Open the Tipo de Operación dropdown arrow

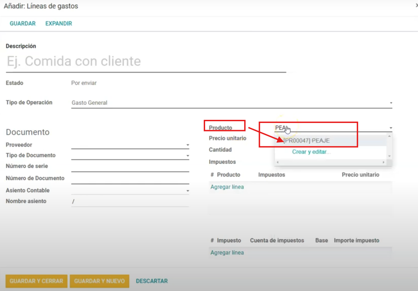point(391,103)
